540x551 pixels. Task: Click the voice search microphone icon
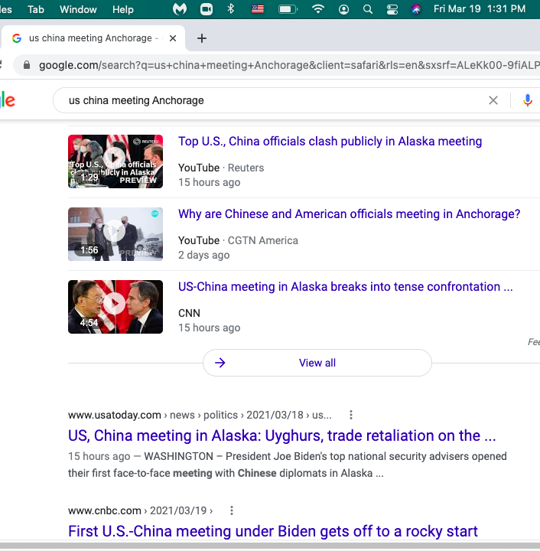point(527,100)
